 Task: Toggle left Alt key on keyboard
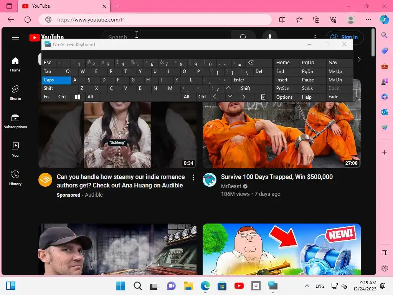click(x=92, y=97)
